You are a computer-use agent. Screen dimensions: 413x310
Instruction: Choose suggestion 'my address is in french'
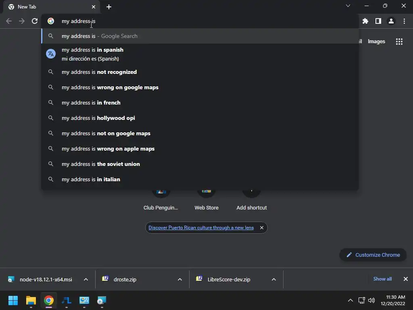click(200, 103)
